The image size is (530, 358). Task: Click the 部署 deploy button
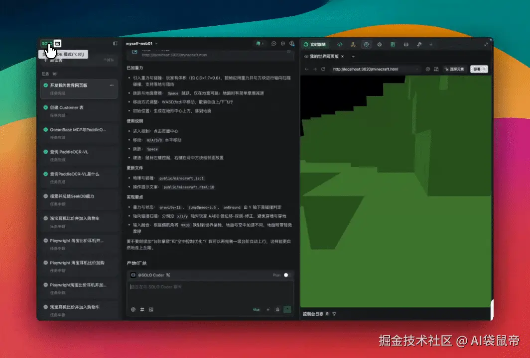pyautogui.click(x=477, y=69)
